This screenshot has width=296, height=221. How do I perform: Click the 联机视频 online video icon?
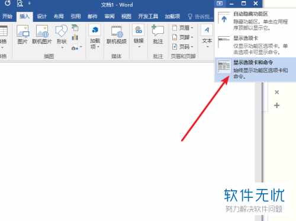coord(117,34)
